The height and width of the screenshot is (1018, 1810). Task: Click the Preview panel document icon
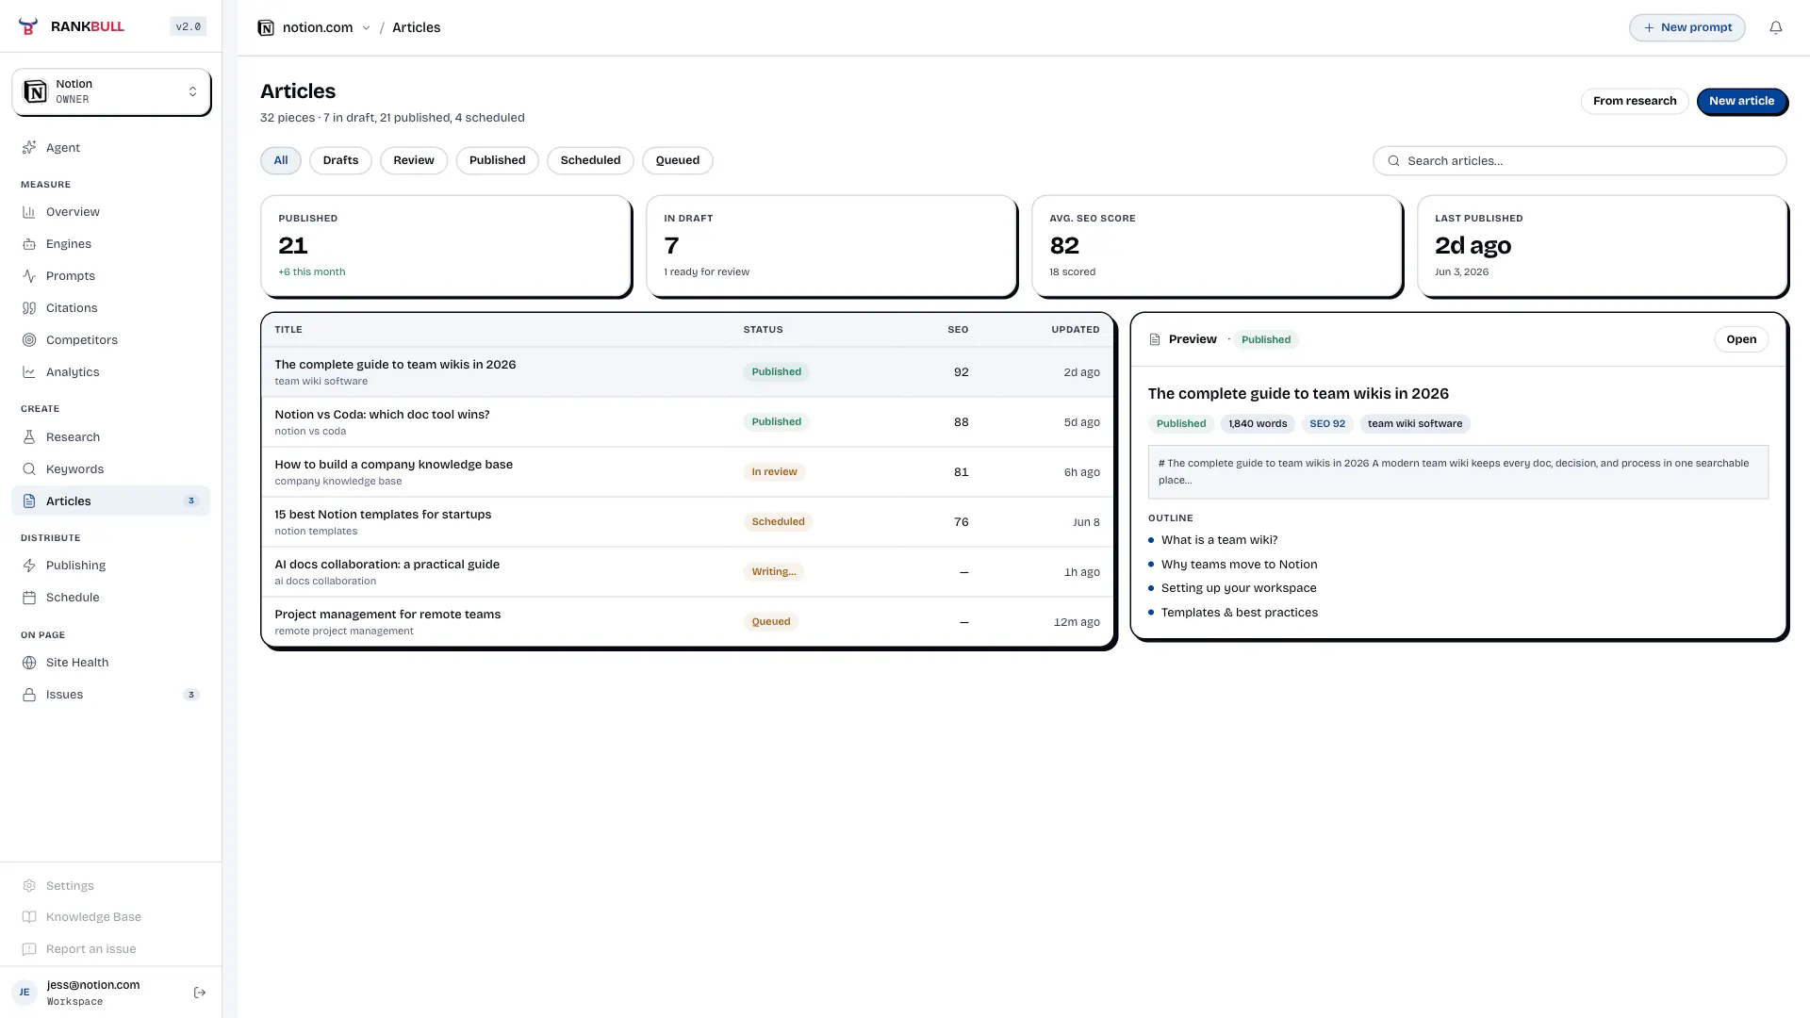(1155, 339)
